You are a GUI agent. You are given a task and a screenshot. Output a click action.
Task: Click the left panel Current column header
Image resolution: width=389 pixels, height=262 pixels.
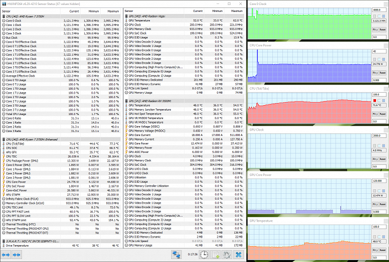point(70,11)
